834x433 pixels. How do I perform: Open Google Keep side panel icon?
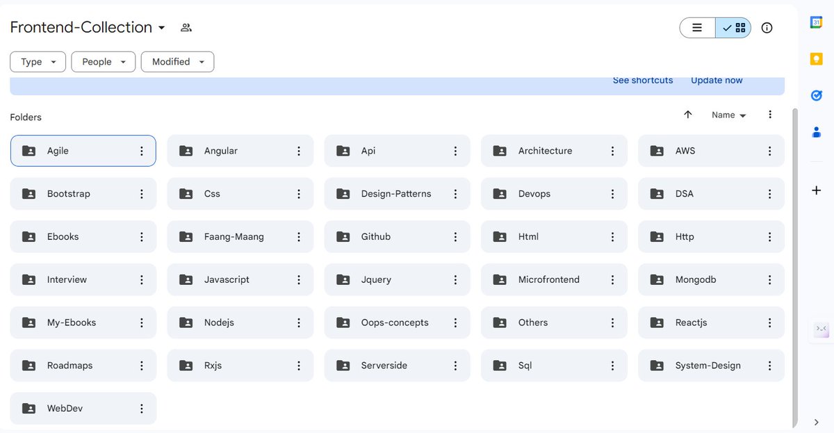tap(816, 59)
